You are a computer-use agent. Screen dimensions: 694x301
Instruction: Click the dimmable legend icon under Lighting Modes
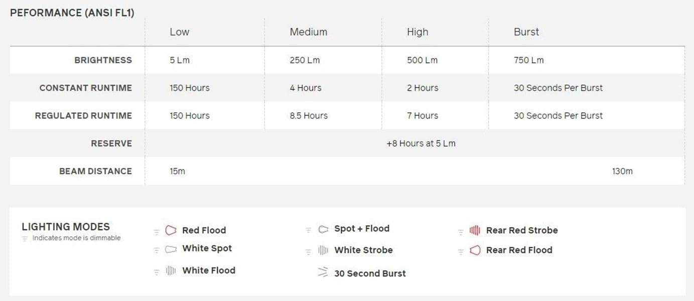[25, 239]
